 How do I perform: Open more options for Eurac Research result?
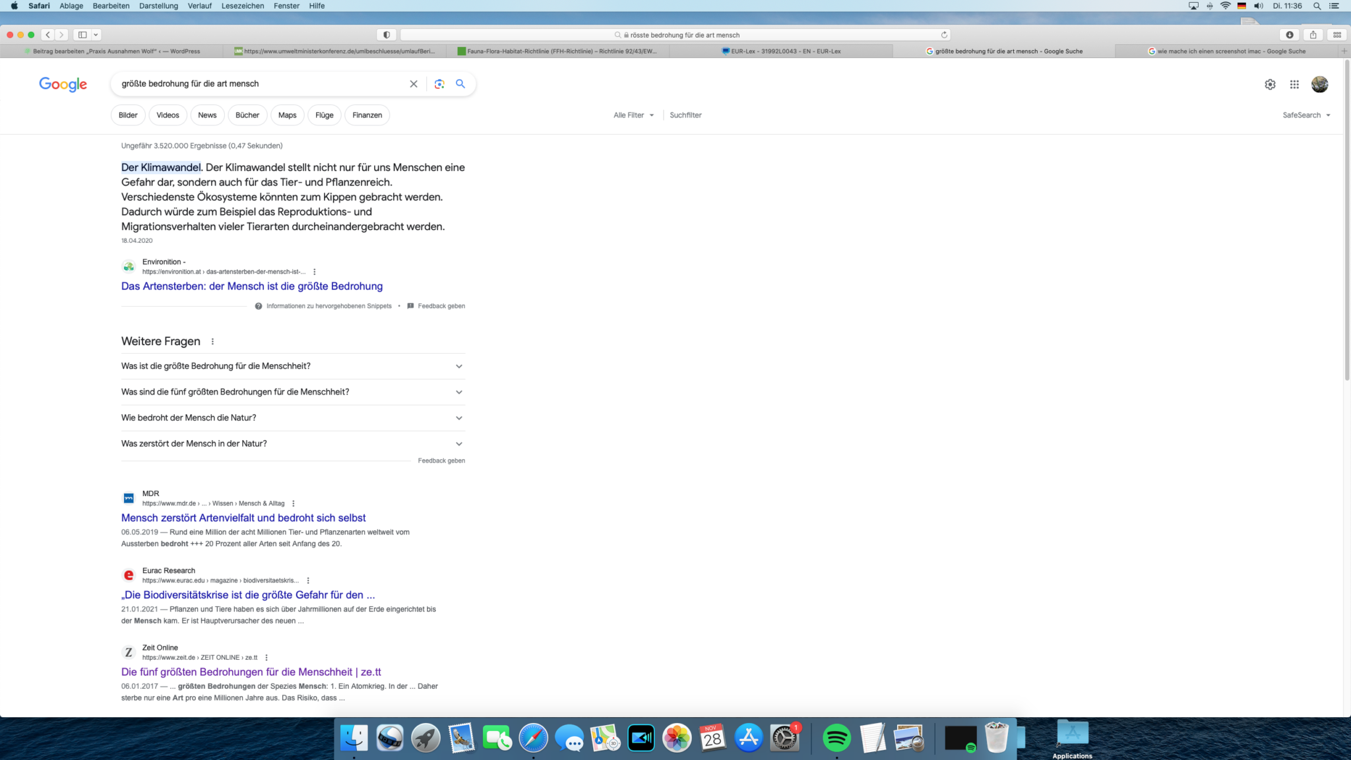308,581
